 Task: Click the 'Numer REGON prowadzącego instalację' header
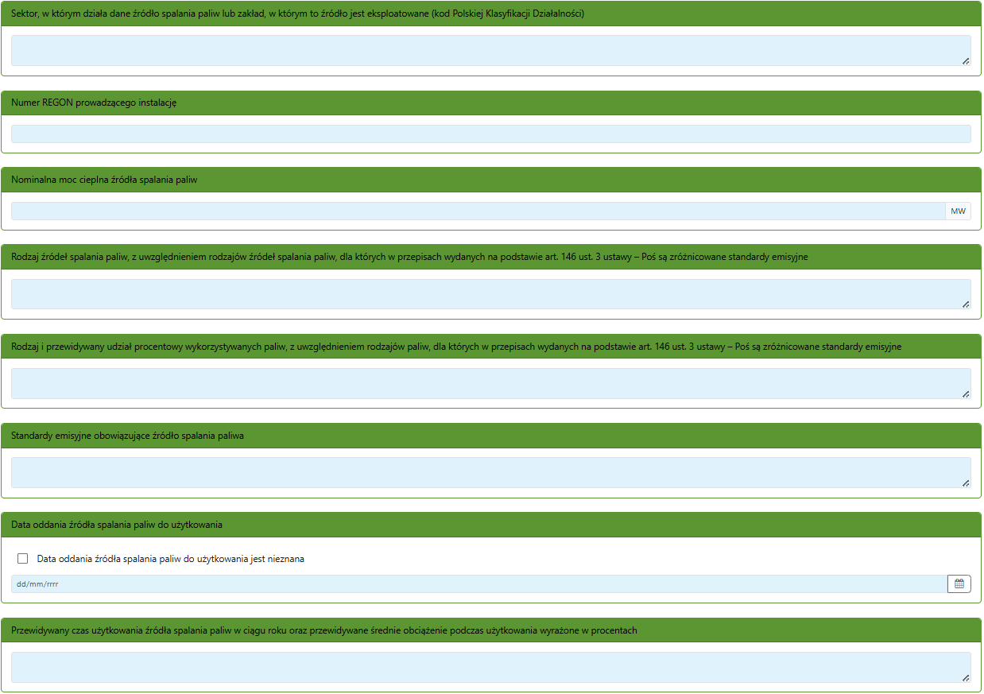[x=94, y=103]
